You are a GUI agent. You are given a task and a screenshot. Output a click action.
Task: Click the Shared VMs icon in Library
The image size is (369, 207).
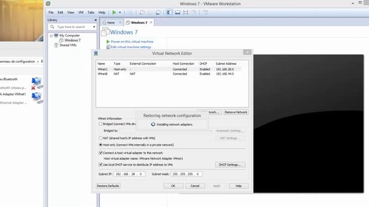tap(57, 45)
